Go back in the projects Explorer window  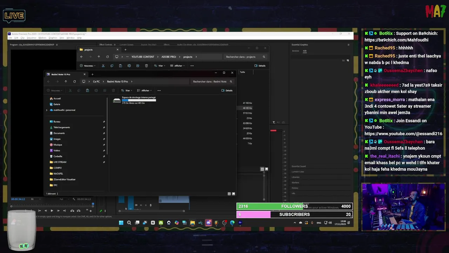(81, 57)
